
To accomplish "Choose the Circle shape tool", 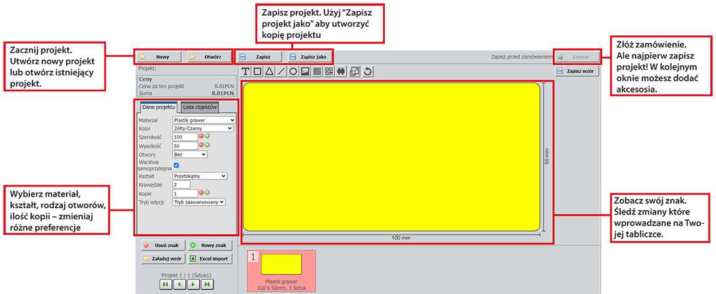I will pos(293,71).
